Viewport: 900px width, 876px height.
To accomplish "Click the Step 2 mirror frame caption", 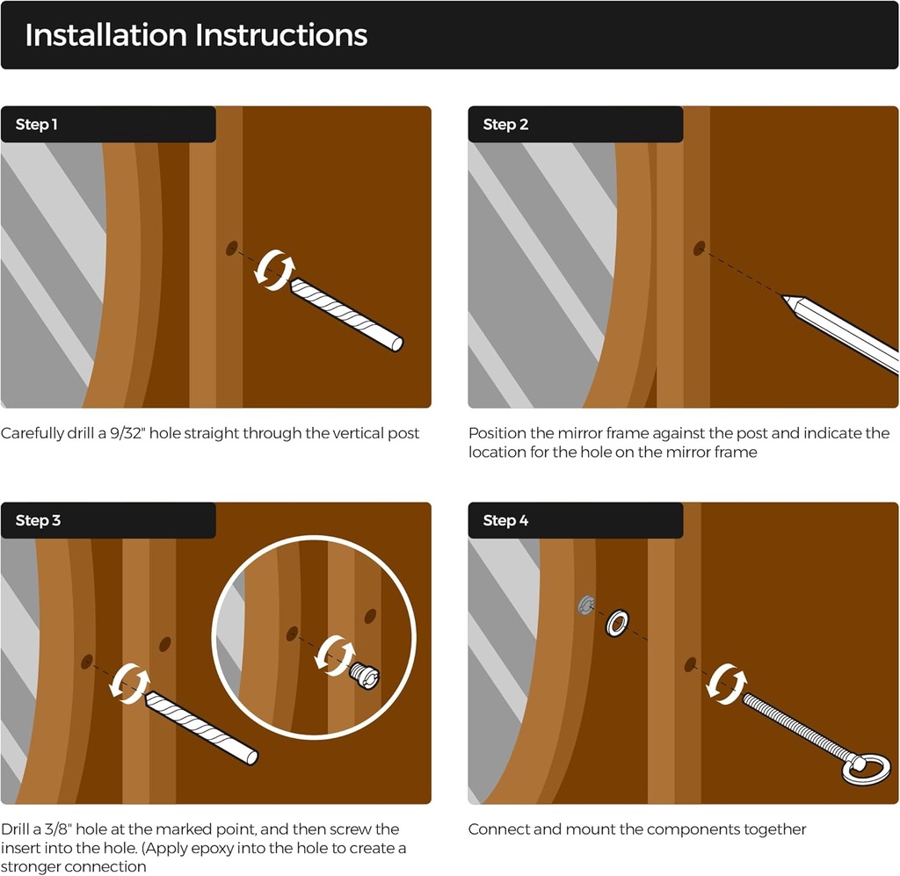I will pyautogui.click(x=679, y=442).
